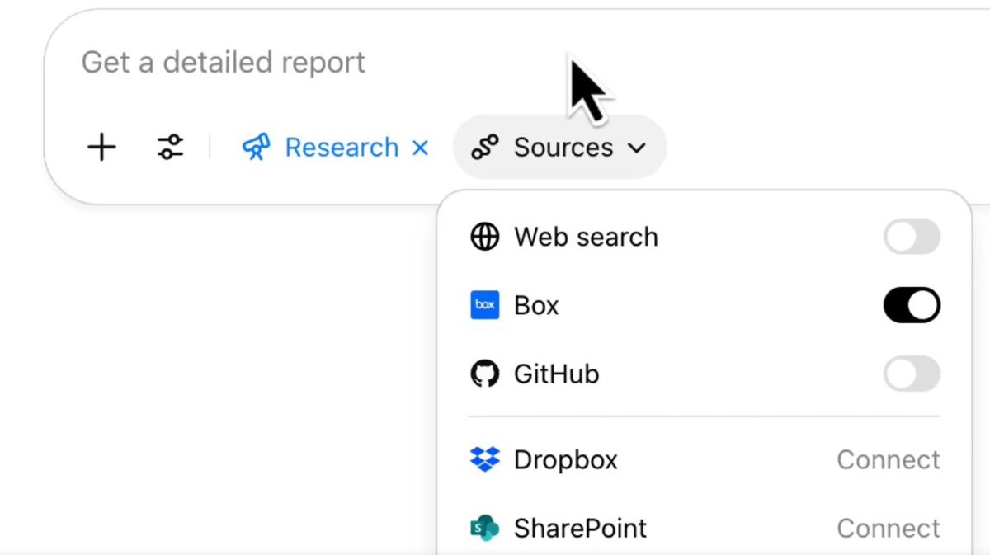Click the SharePoint logo icon
The width and height of the screenshot is (990, 555).
485,528
